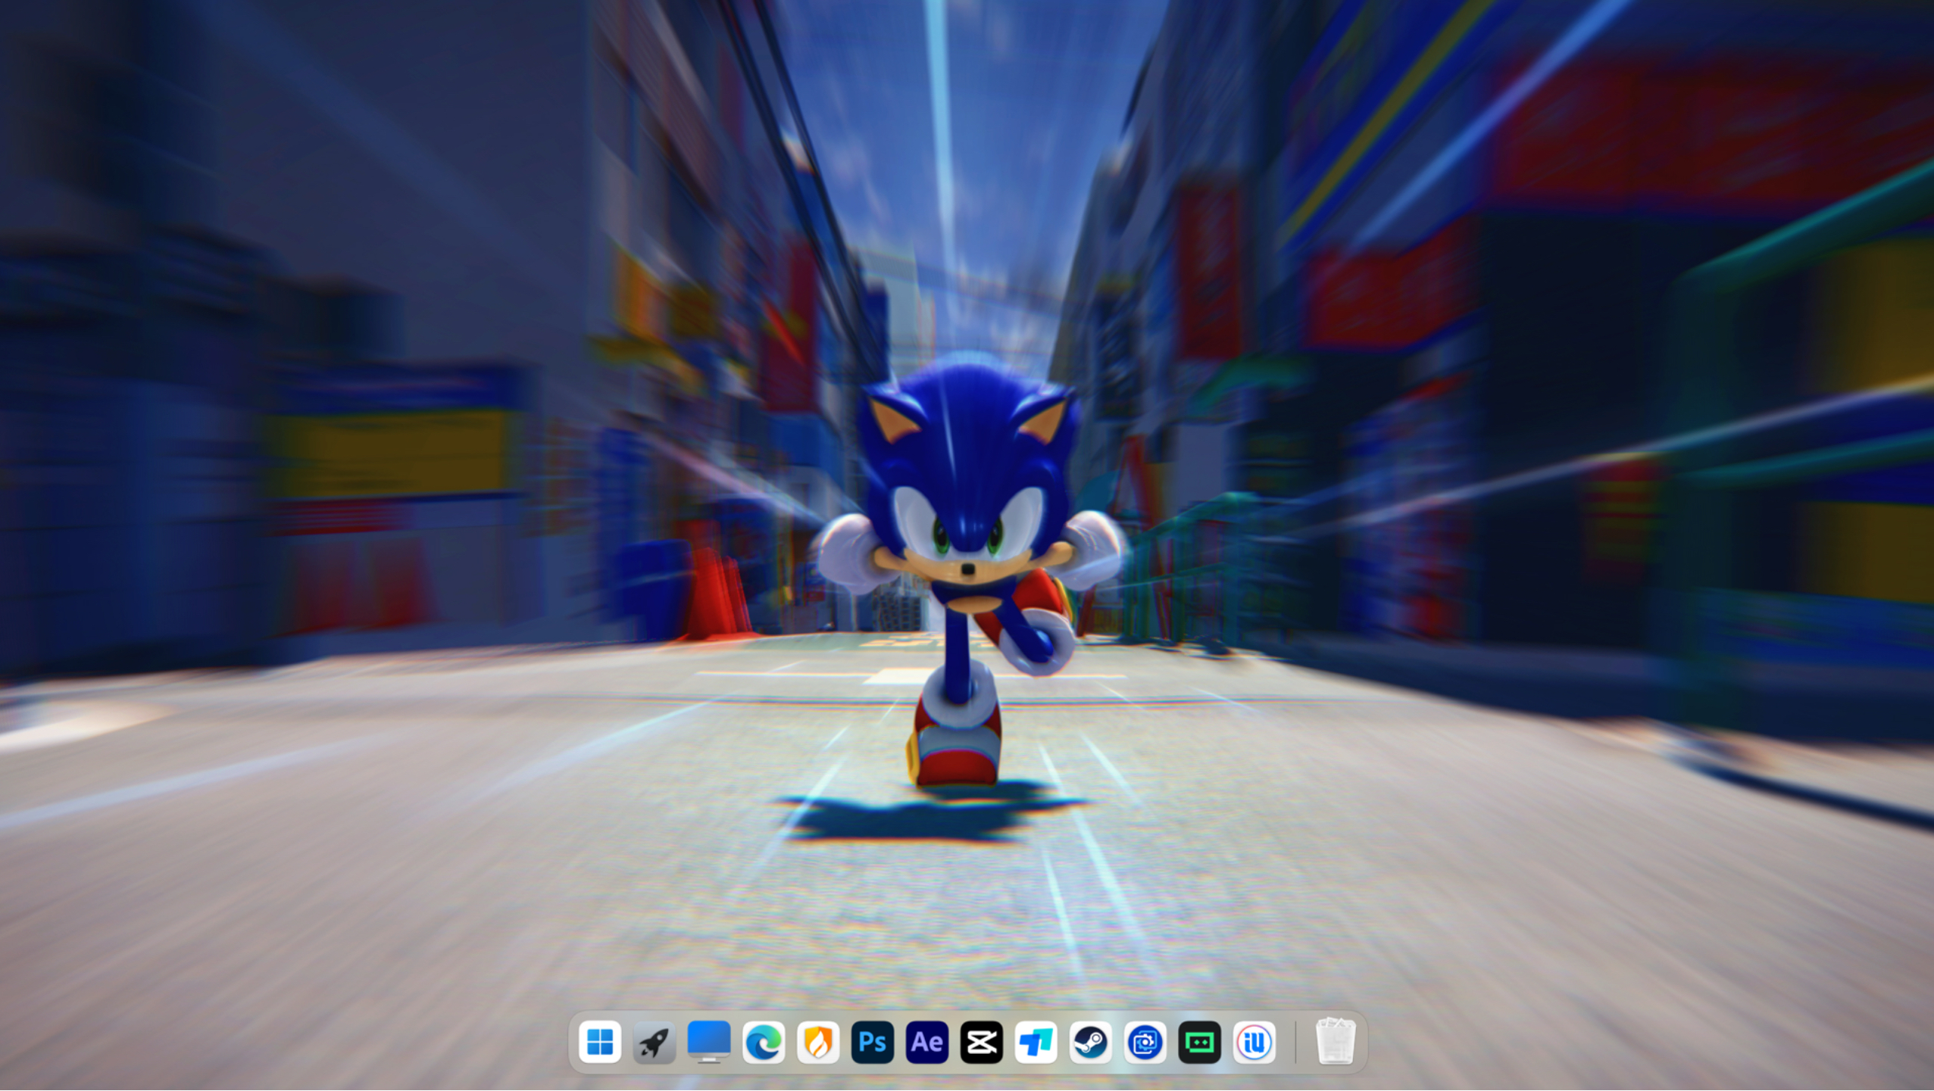Open the blue monitor This PC icon
This screenshot has height=1091, width=1934.
tap(709, 1043)
